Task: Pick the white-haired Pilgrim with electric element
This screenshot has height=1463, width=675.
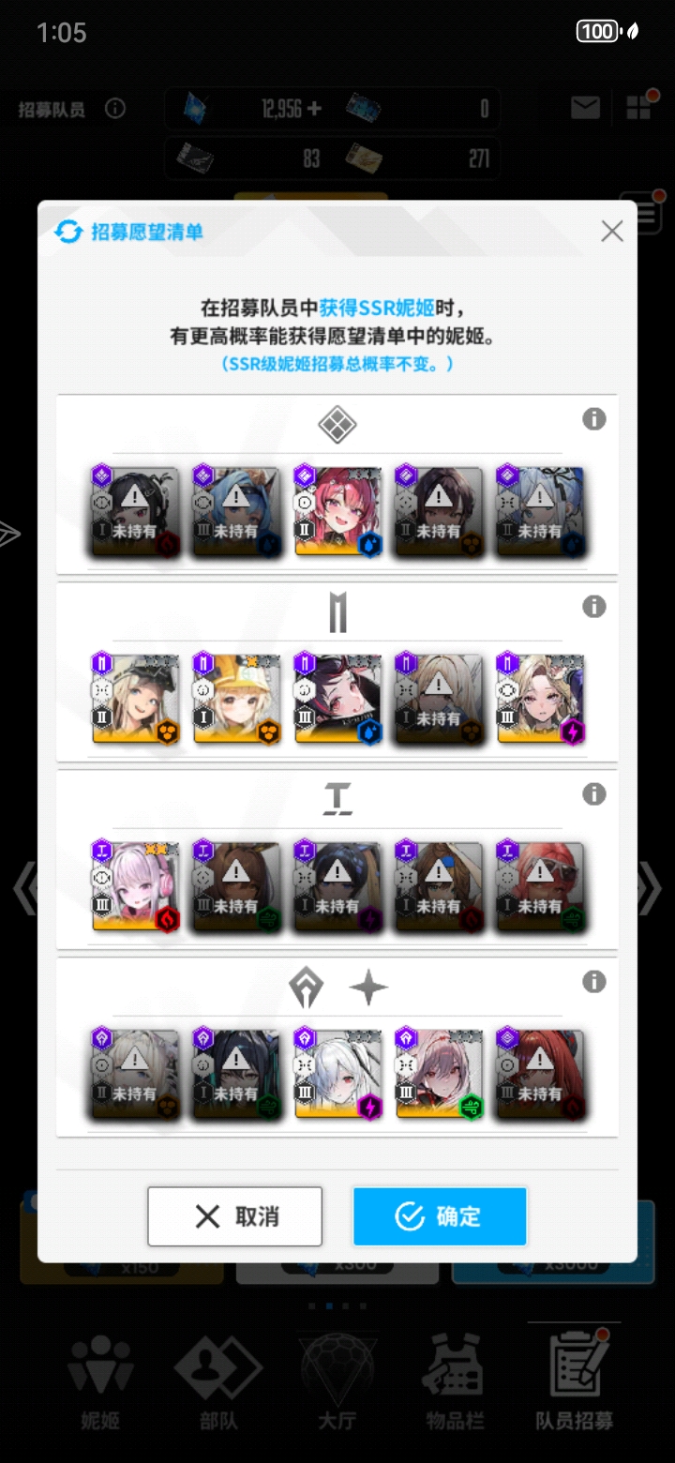Action: (x=338, y=1074)
